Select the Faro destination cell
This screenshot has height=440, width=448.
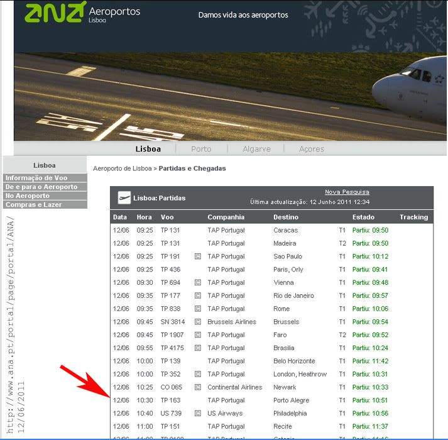pyautogui.click(x=280, y=335)
